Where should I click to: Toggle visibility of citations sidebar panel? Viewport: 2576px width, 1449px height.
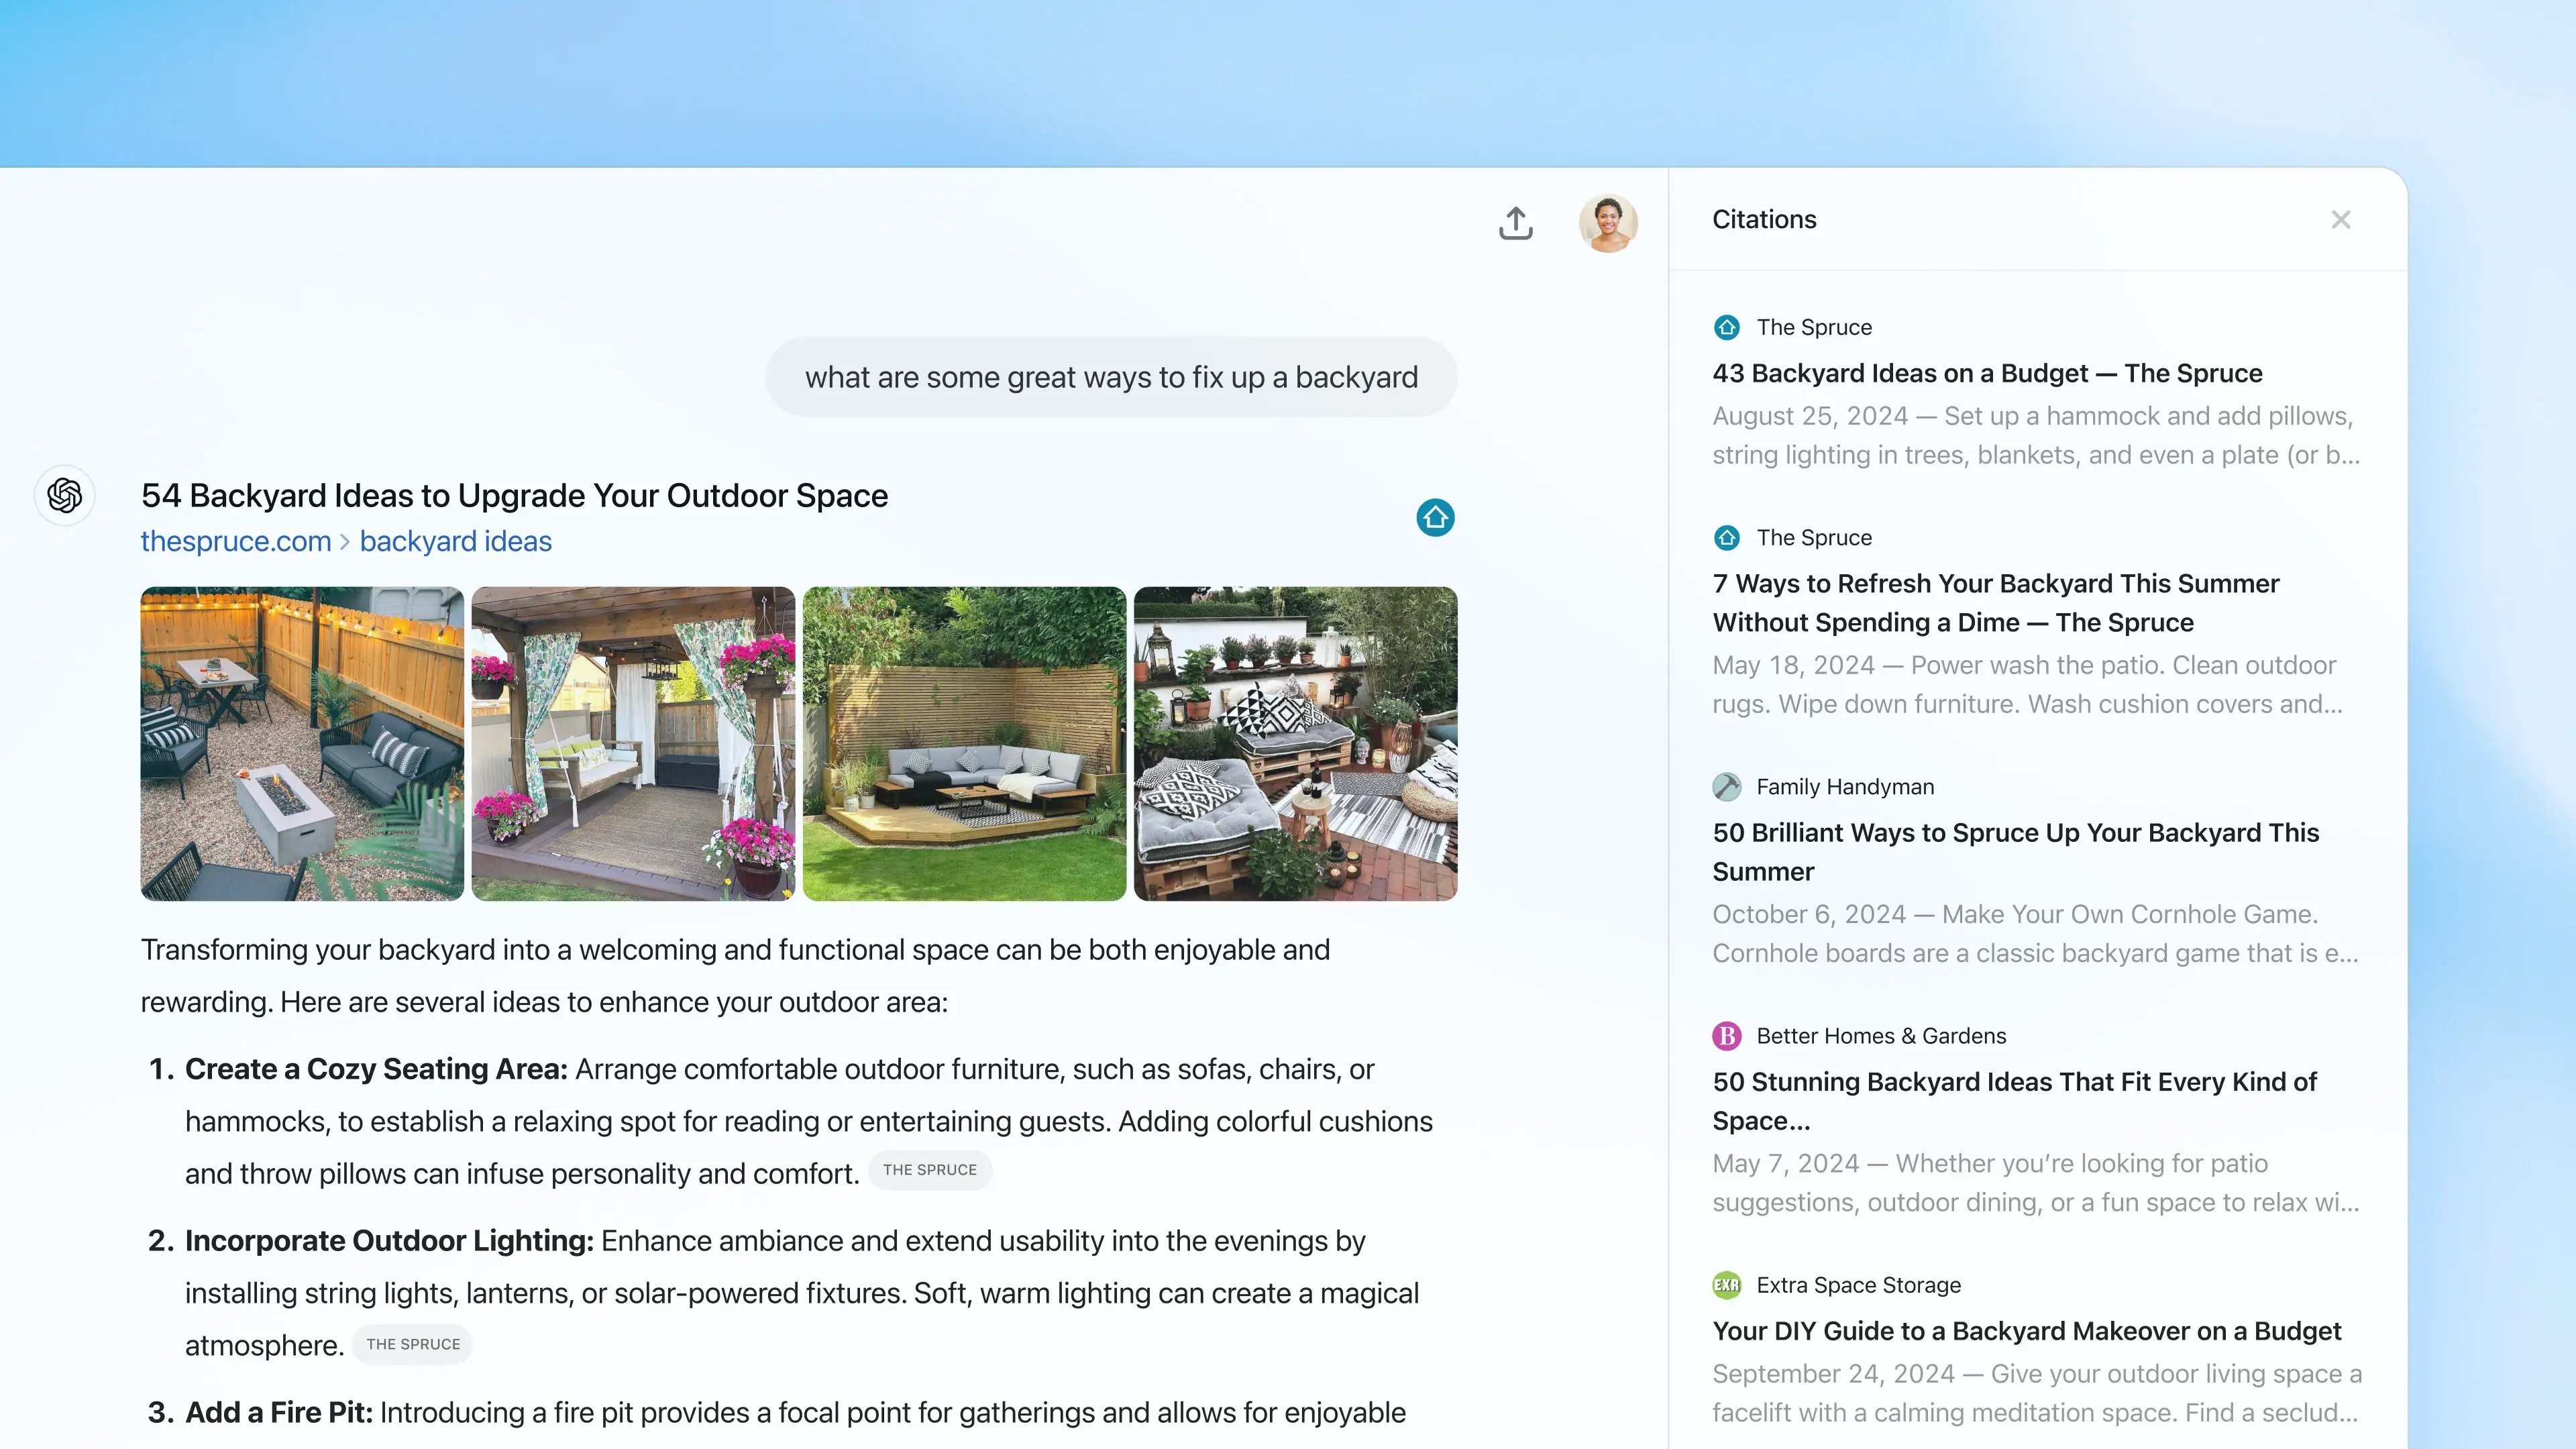2341,219
